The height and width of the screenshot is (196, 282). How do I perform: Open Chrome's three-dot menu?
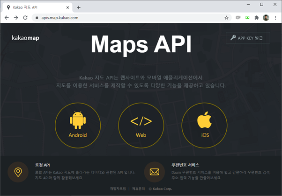[x=275, y=18]
